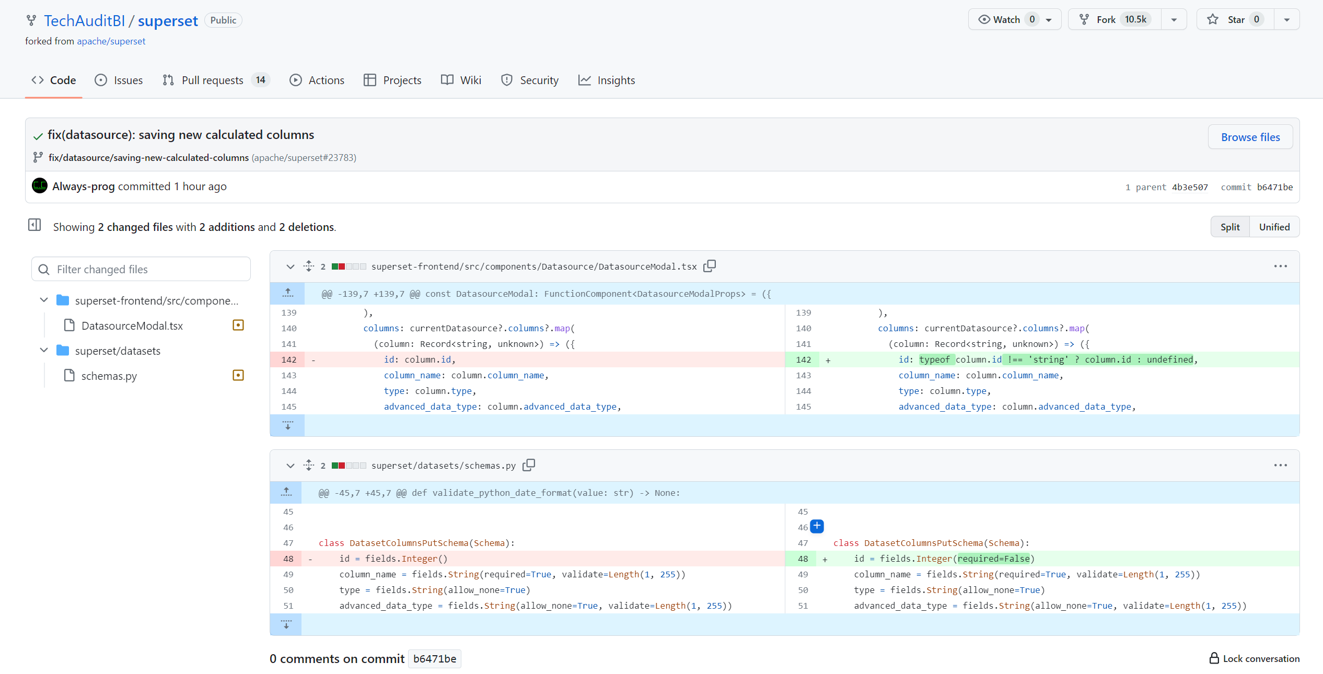Open three-dot menu for schemas.py diff

coord(1280,465)
